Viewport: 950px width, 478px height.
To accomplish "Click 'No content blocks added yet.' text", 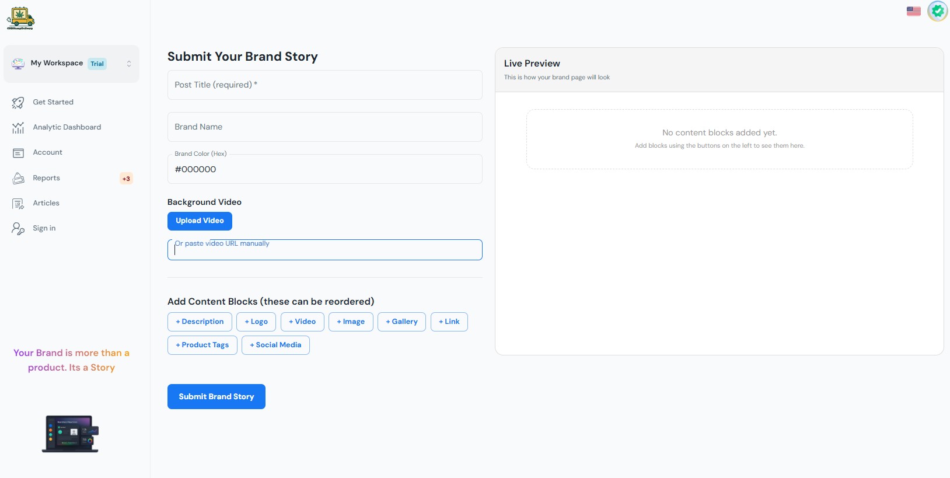I will 720,132.
